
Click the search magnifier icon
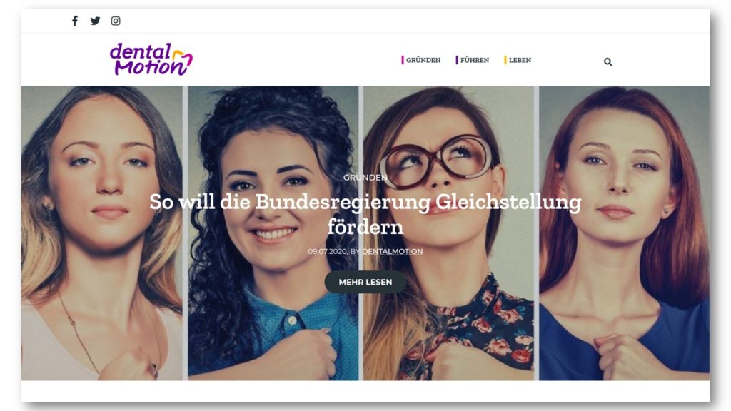(x=608, y=61)
